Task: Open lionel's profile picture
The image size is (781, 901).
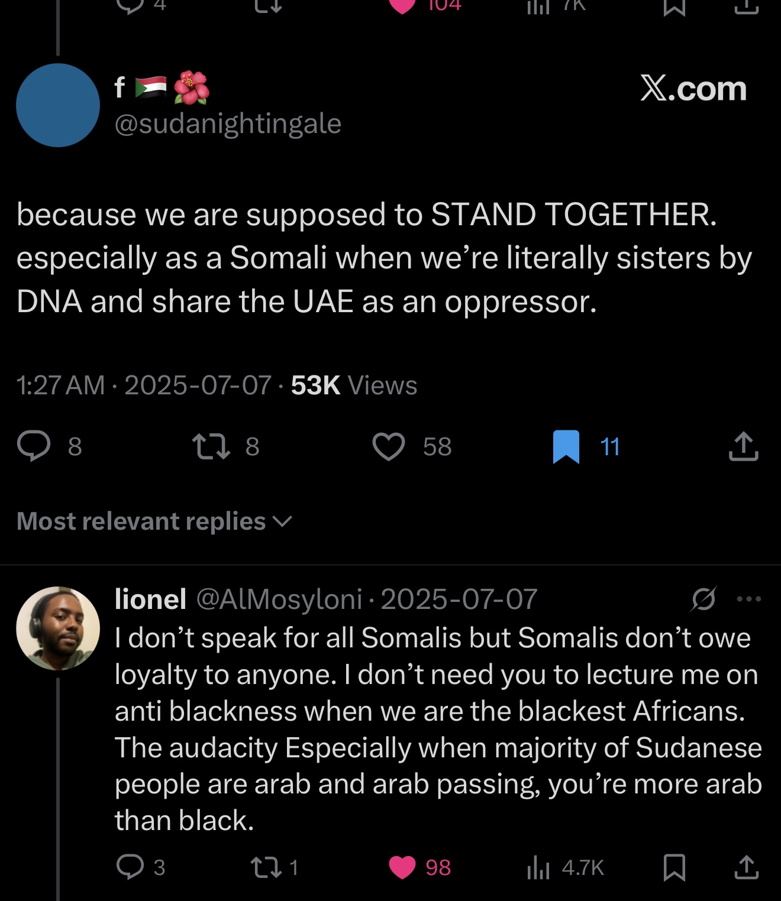Action: (58, 628)
